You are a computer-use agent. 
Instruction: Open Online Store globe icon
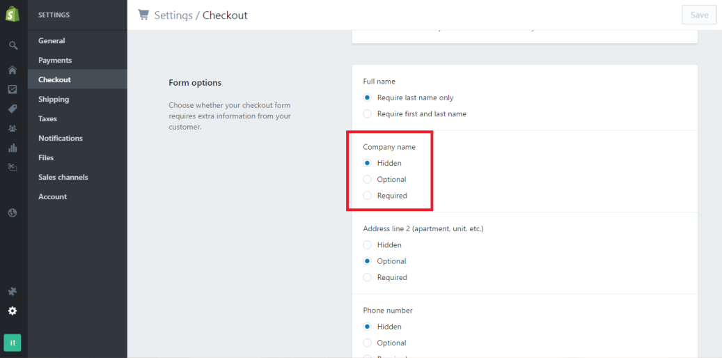point(13,212)
